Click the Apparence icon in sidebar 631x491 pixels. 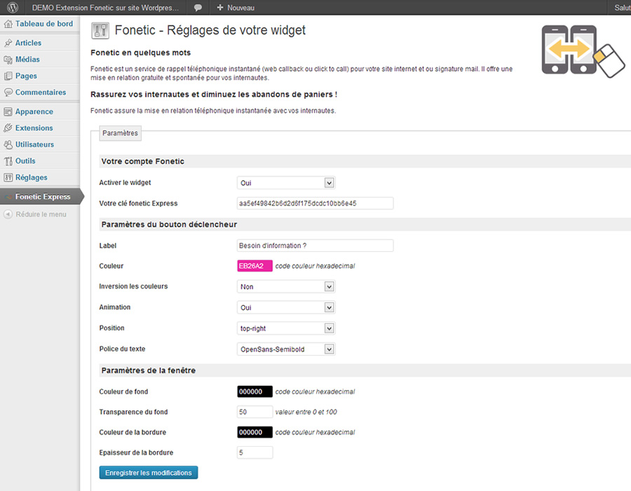pyautogui.click(x=8, y=112)
